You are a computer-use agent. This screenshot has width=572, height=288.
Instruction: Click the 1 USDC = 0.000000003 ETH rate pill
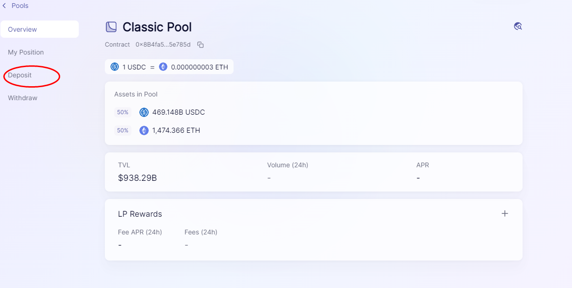[x=169, y=67]
